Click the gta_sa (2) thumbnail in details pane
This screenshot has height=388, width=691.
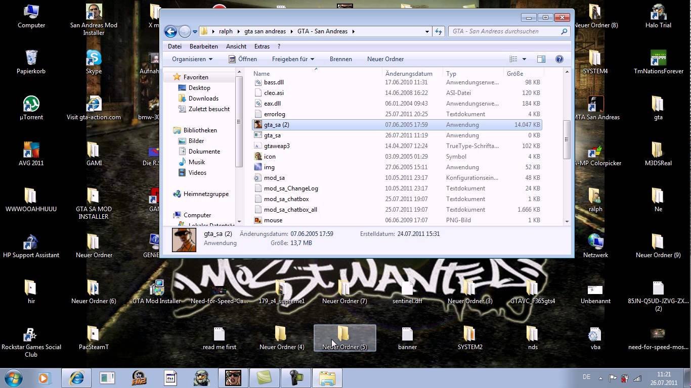coord(184,240)
